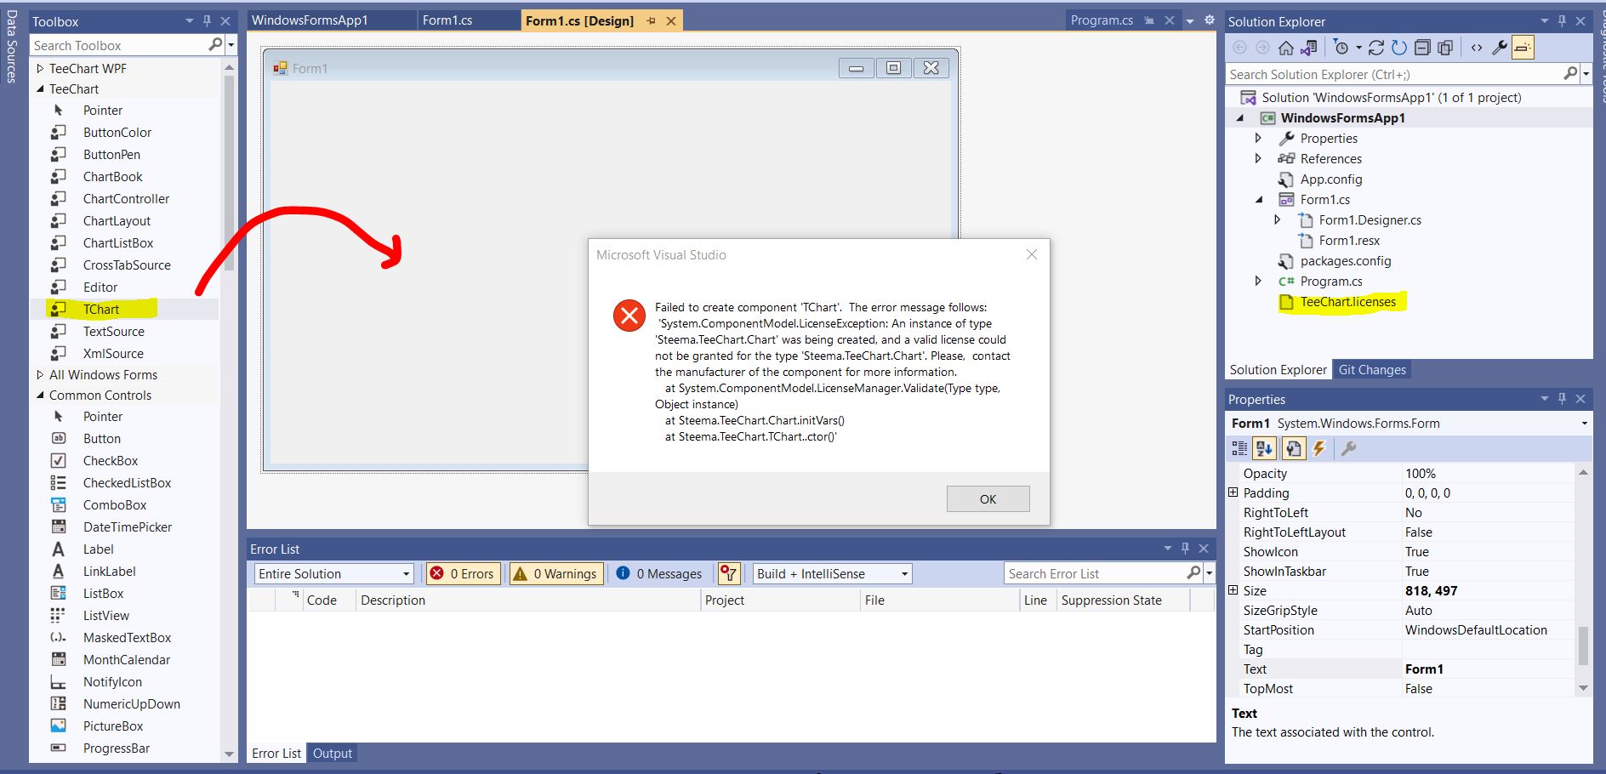Expand Form1.Designer.cs node
This screenshot has height=774, width=1606.
point(1278,219)
